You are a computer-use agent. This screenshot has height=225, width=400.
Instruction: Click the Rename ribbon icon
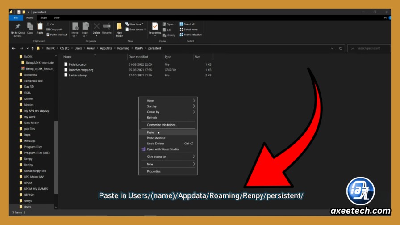pos(107,26)
